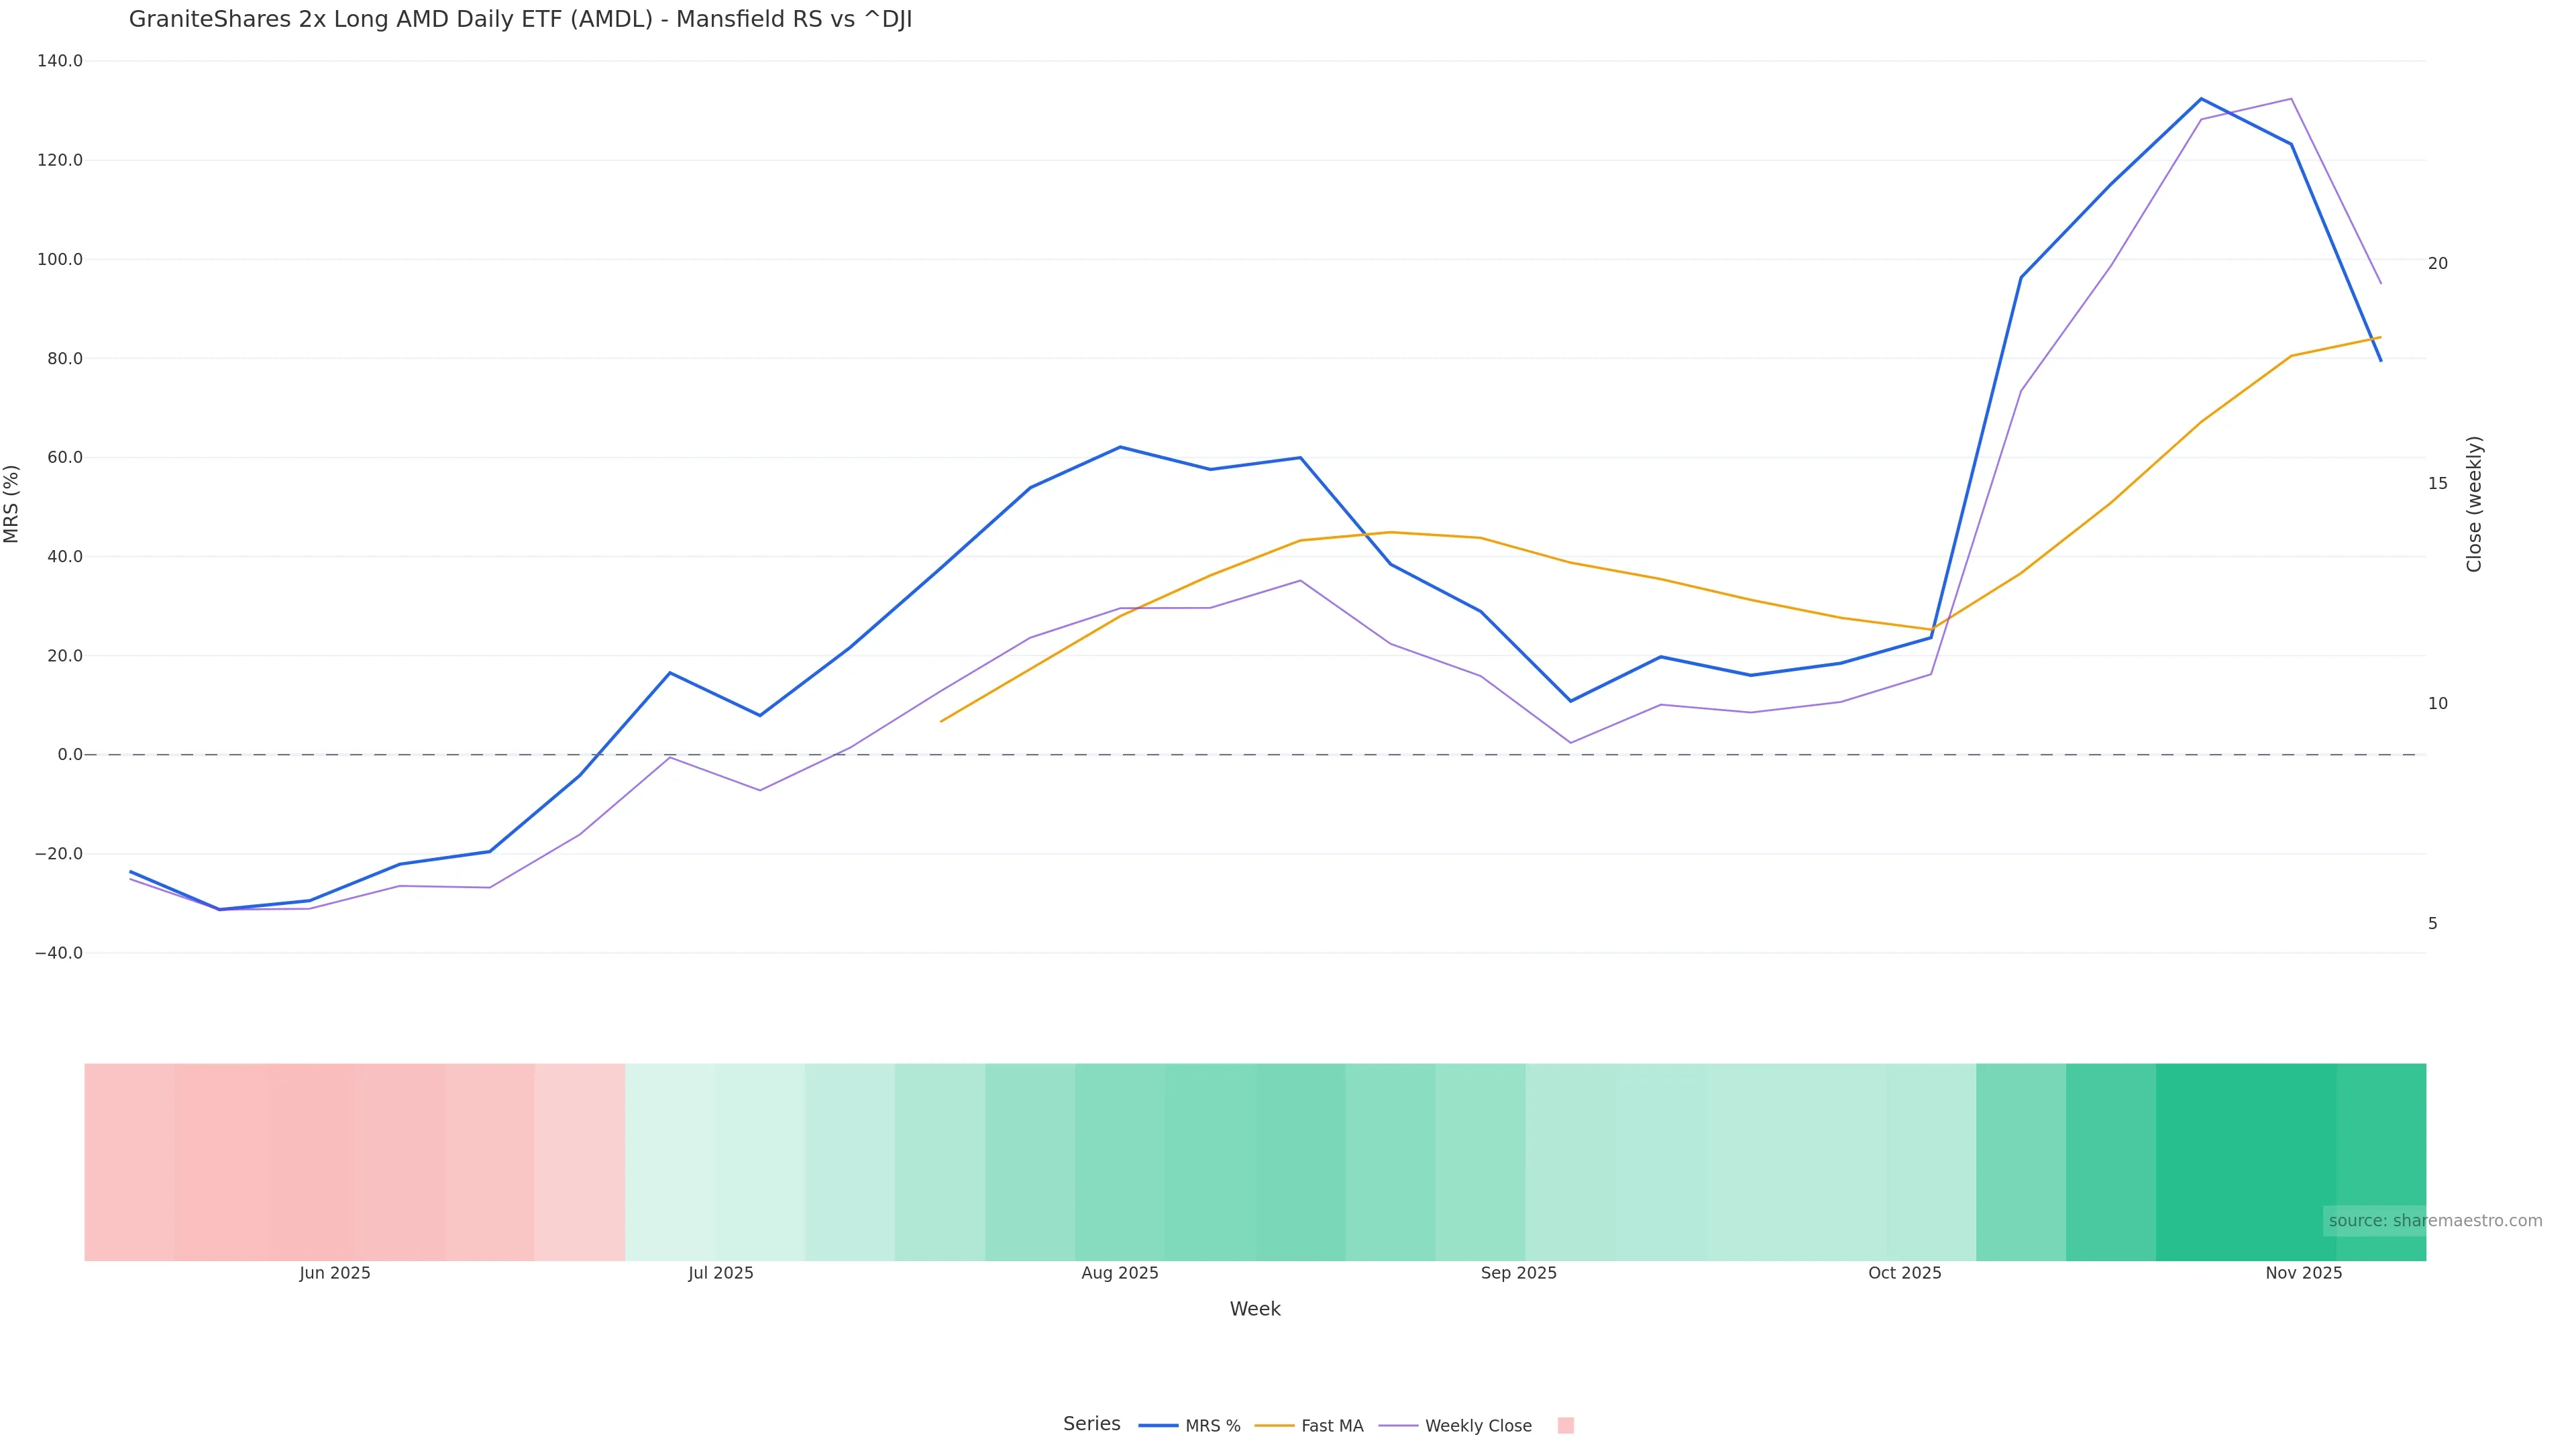This screenshot has width=2576, height=1449.
Task: Toggle the MRS % series in legend
Action: pos(1190,1426)
